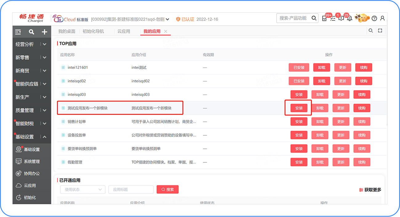Open the messages icon with badge 1

click(x=341, y=18)
